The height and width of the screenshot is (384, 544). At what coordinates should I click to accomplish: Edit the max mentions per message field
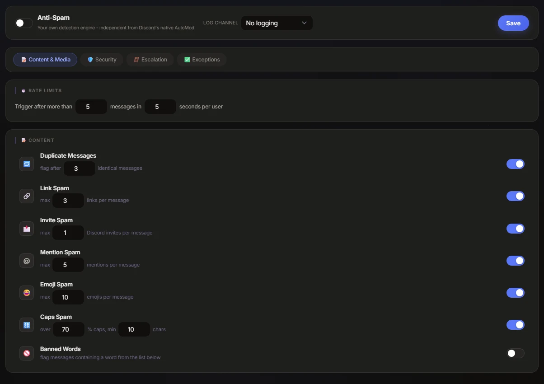pos(68,265)
